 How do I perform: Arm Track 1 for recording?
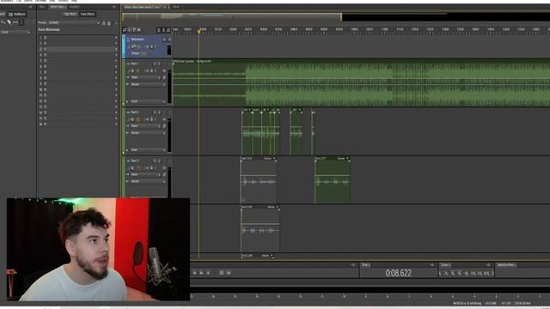pyautogui.click(x=164, y=64)
